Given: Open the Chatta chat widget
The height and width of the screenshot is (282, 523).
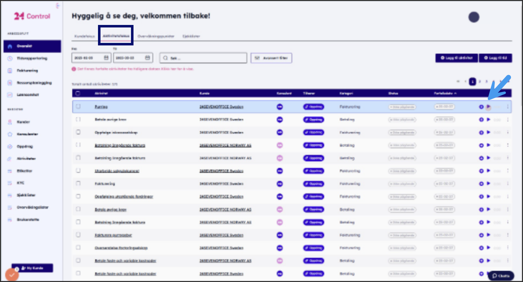Looking at the screenshot, I should click(501, 276).
